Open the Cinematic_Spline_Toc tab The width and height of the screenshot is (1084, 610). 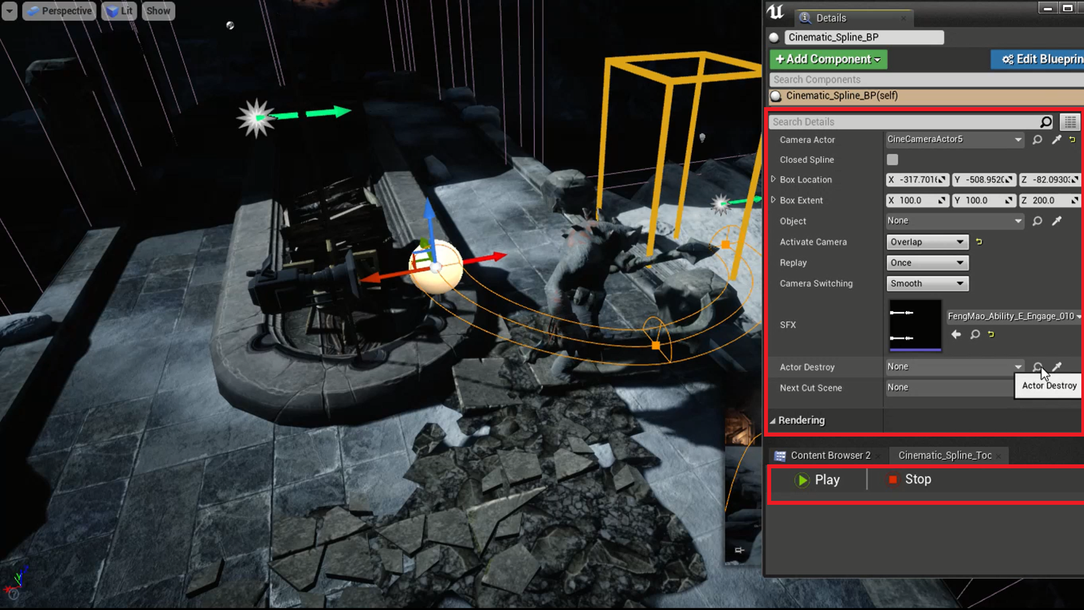pos(945,455)
